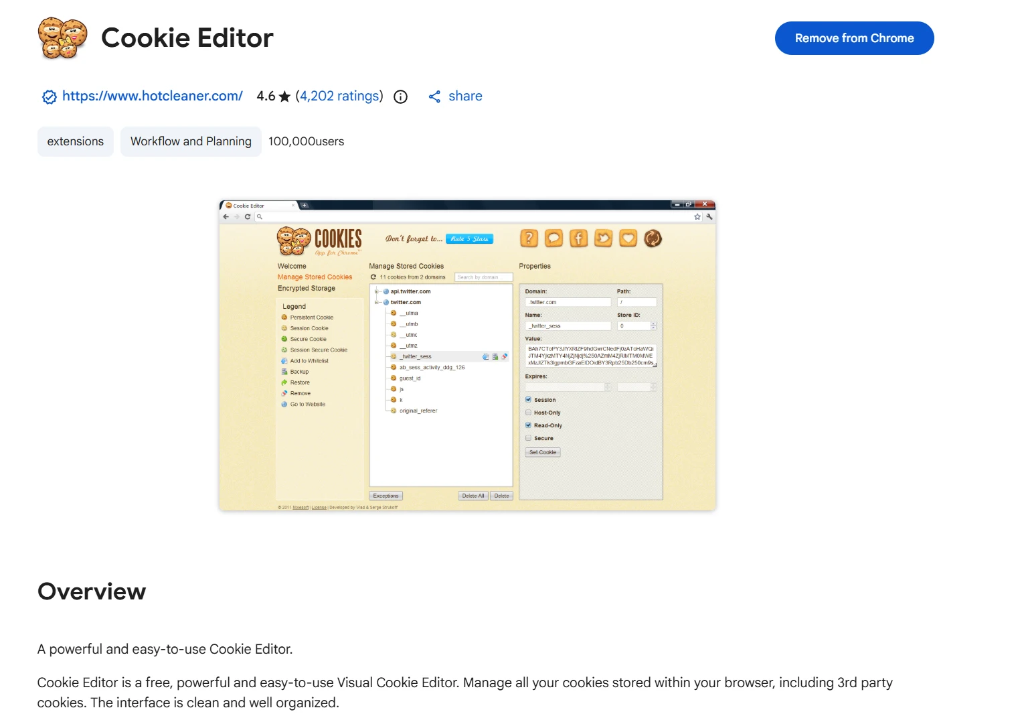
Task: Toggle the Session checkbox in preview
Action: pos(528,399)
